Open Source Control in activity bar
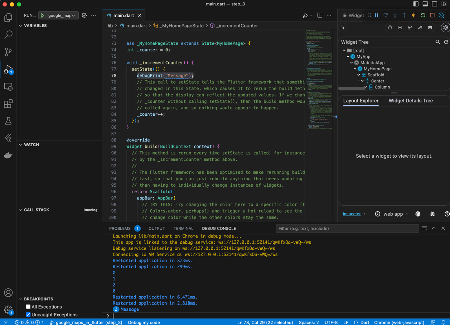Viewport: 450px width, 325px height. coord(8,52)
